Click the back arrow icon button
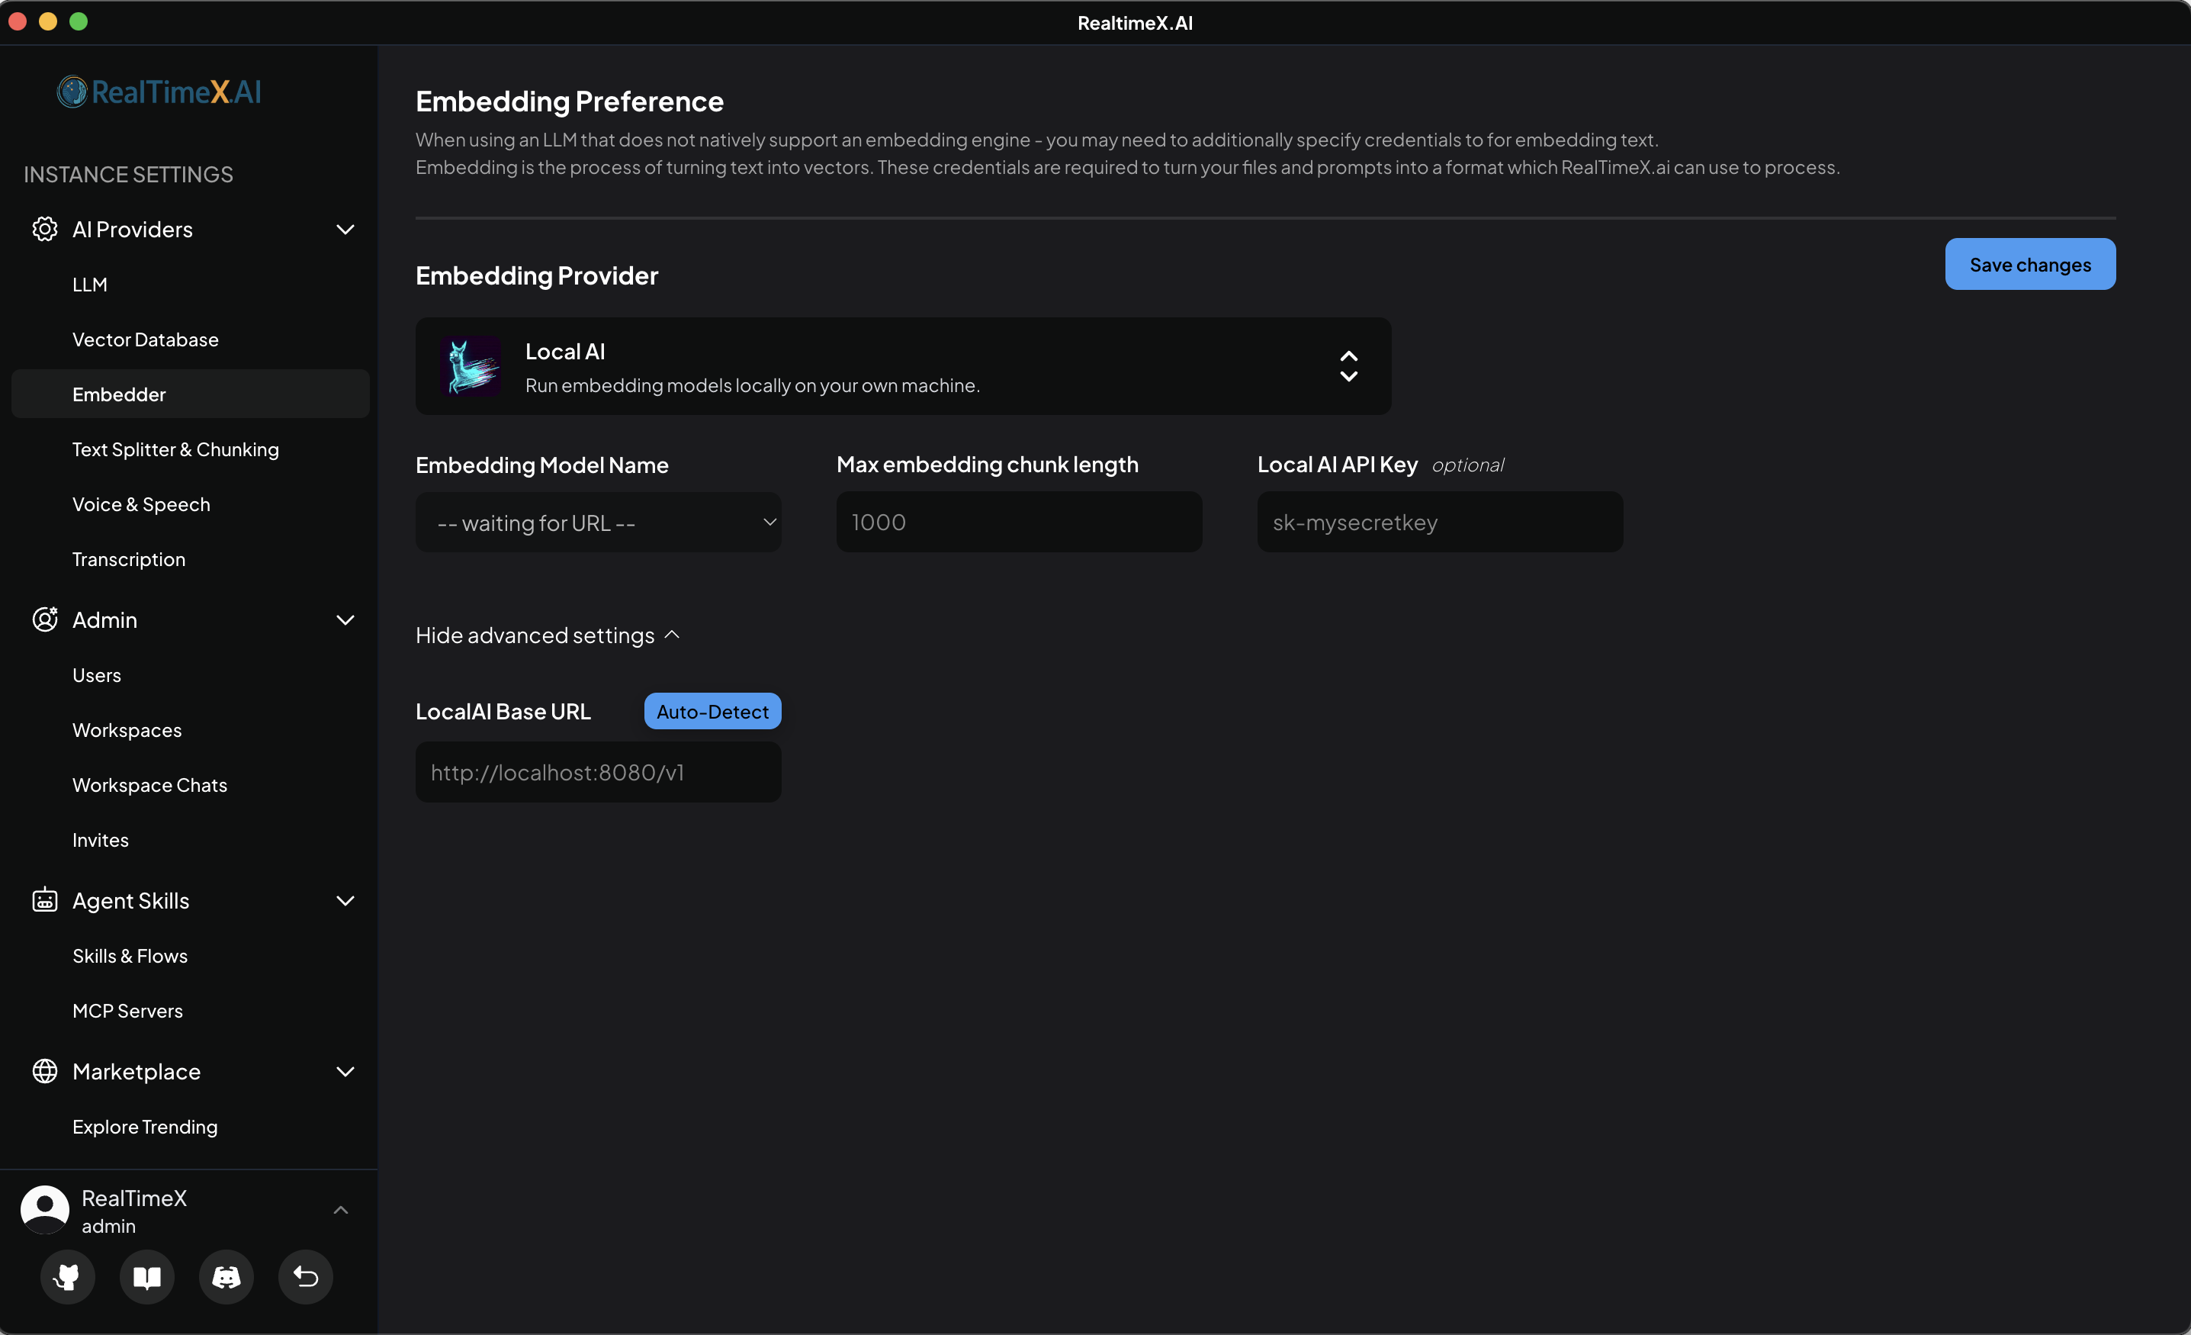Viewport: 2191px width, 1335px height. tap(305, 1277)
